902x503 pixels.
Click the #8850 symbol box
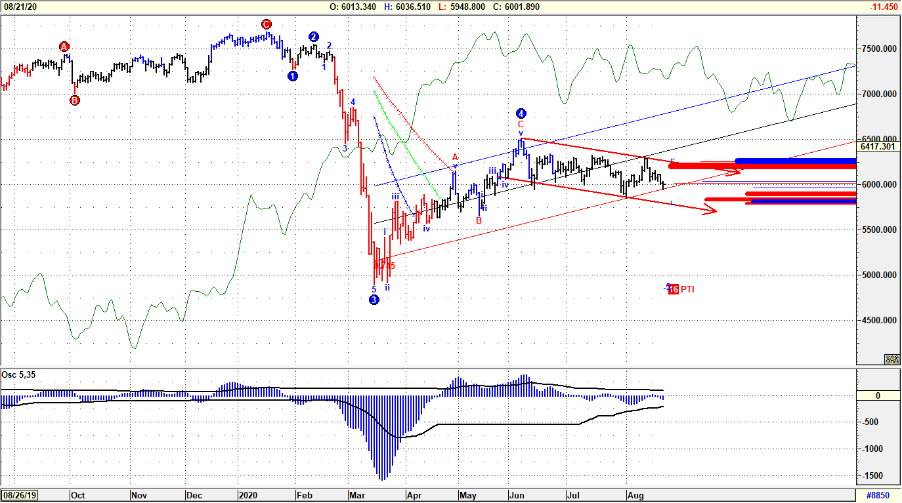880,496
